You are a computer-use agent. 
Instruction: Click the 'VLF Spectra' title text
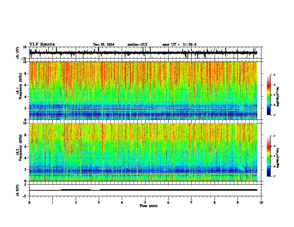click(x=42, y=45)
